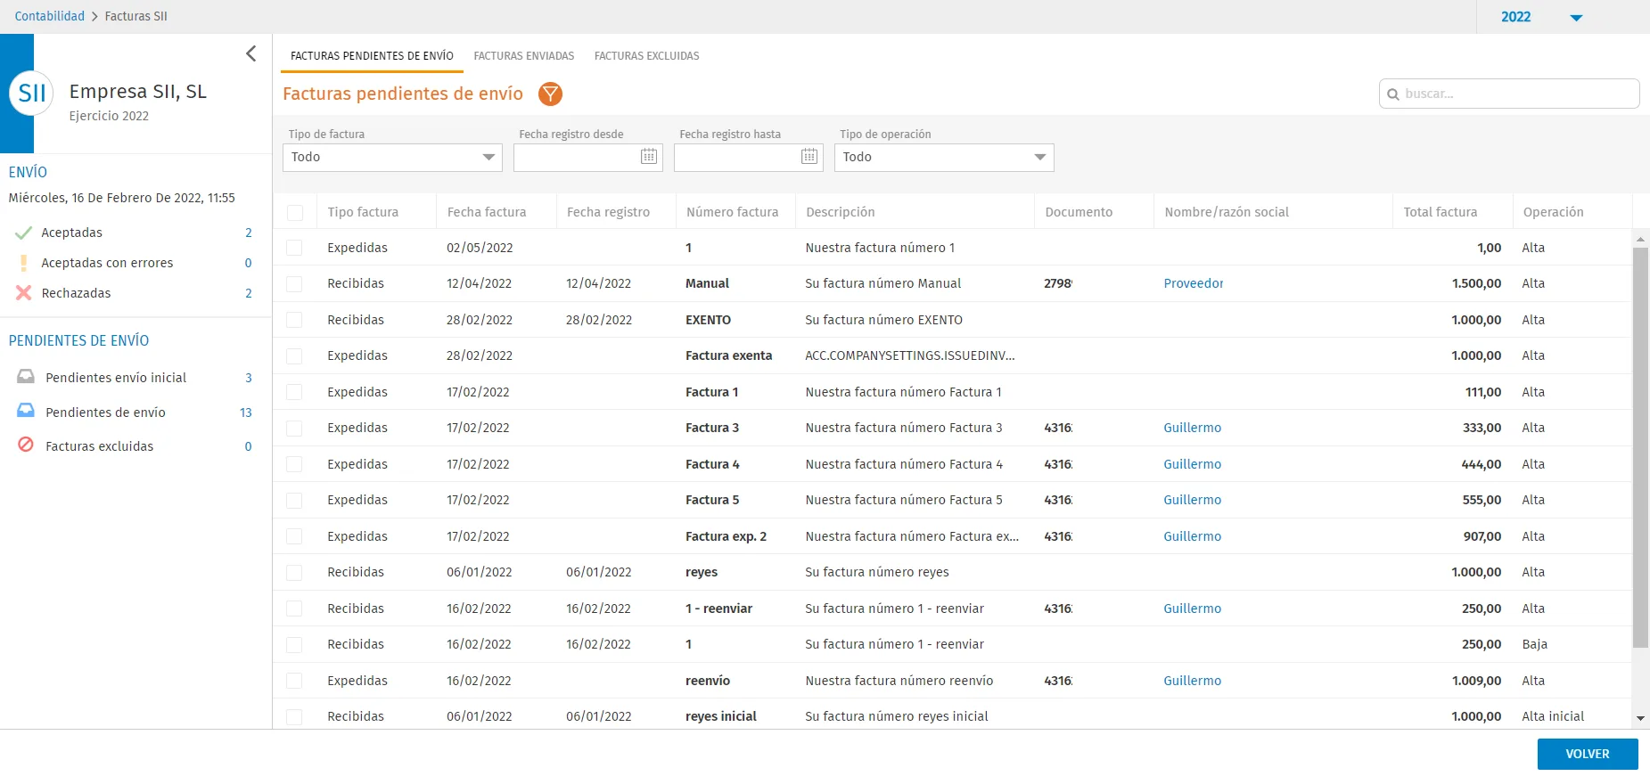
Task: Click the Operación column header
Action: [x=1553, y=212]
